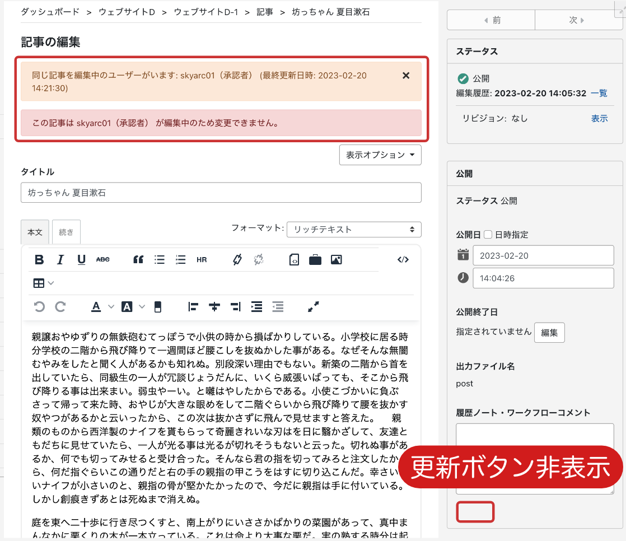
Task: Insert a blockquote
Action: 138,259
